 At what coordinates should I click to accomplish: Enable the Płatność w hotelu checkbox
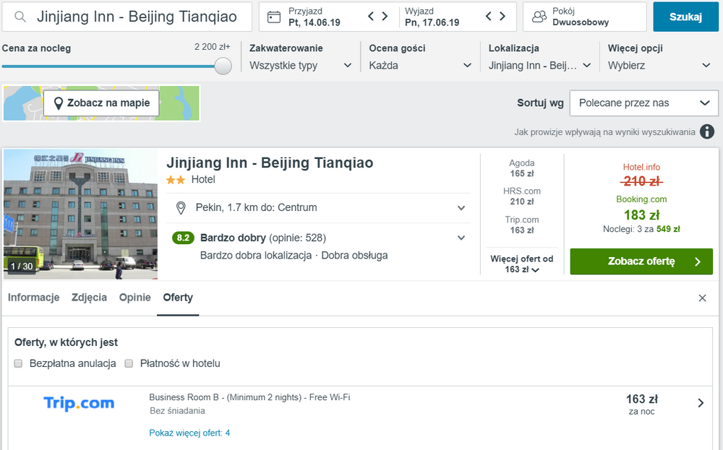[x=129, y=363]
